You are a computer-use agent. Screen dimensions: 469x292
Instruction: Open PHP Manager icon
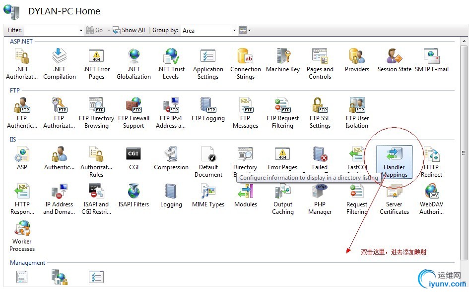click(320, 199)
